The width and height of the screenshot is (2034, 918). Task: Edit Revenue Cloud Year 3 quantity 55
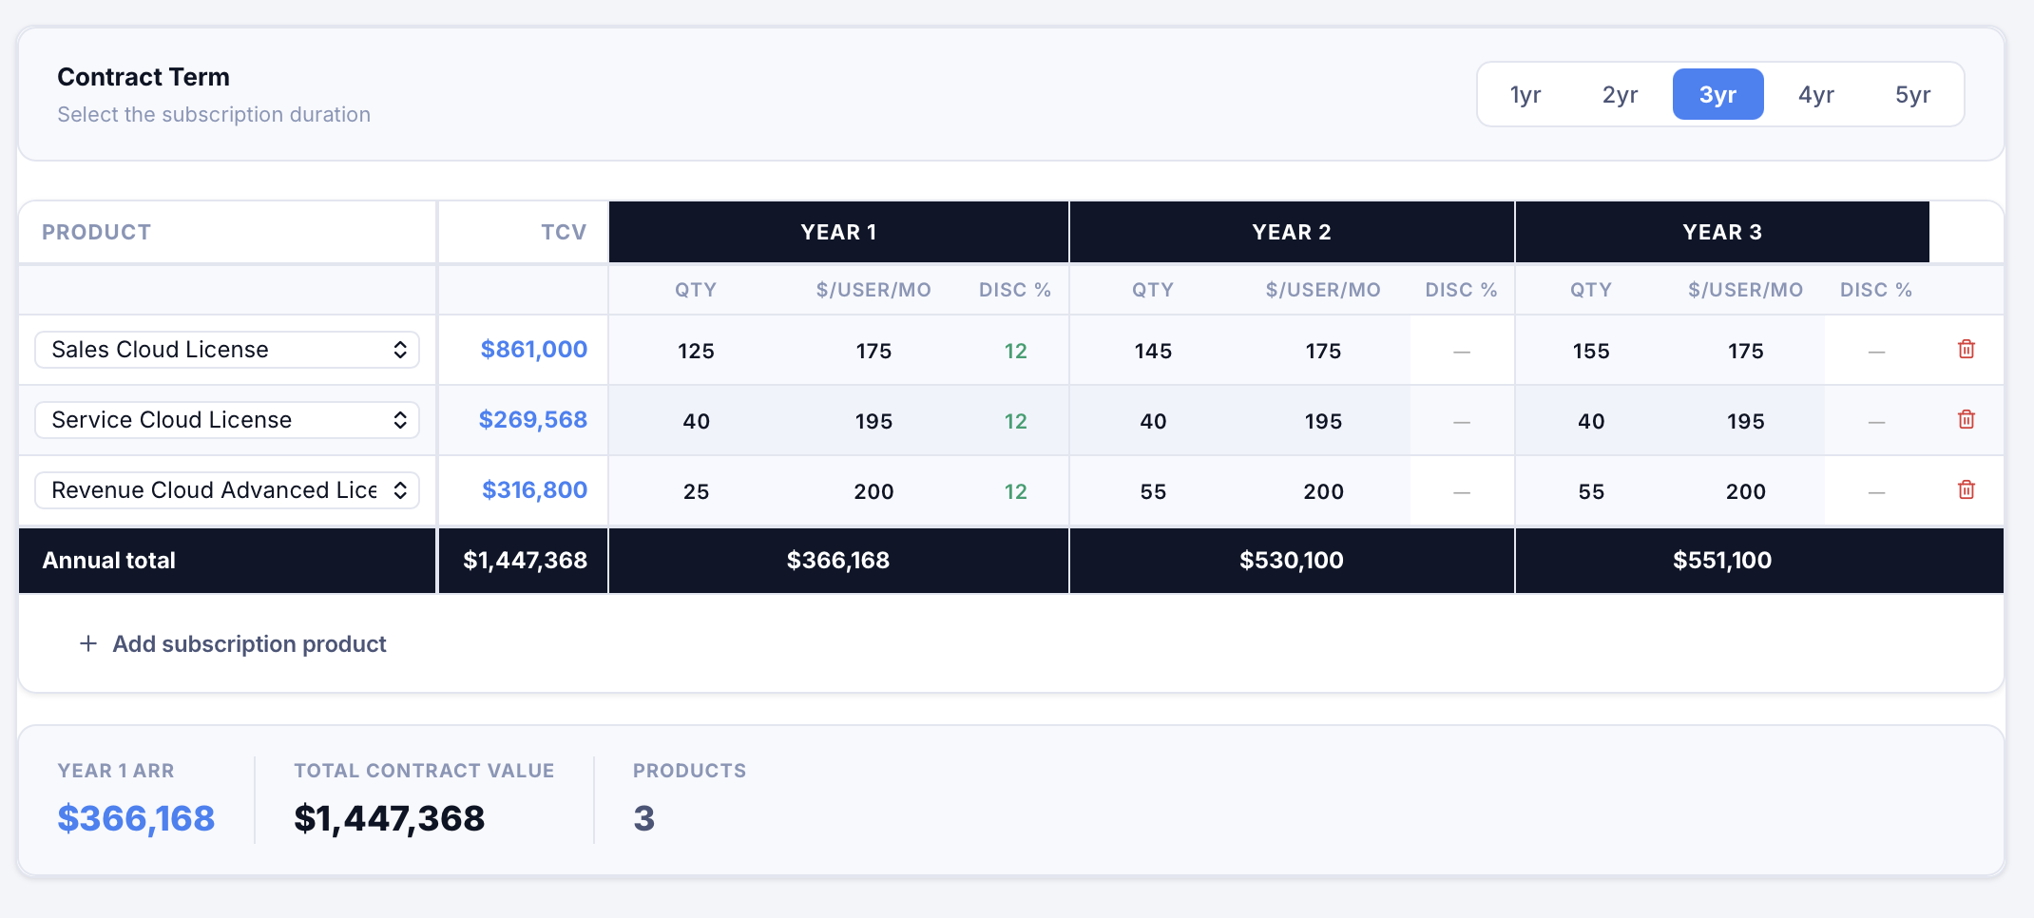click(1591, 491)
